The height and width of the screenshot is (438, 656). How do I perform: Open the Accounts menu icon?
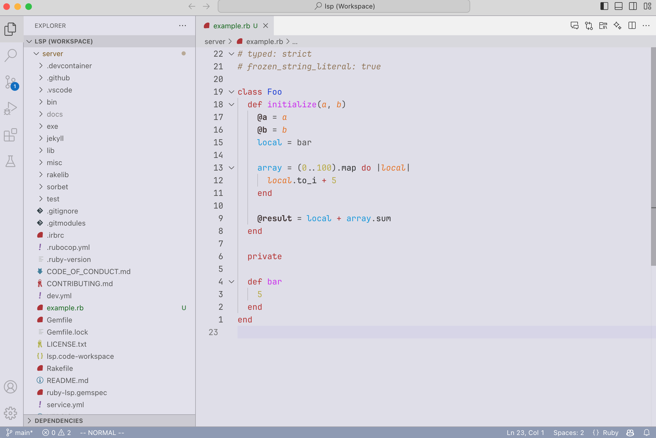pos(11,387)
